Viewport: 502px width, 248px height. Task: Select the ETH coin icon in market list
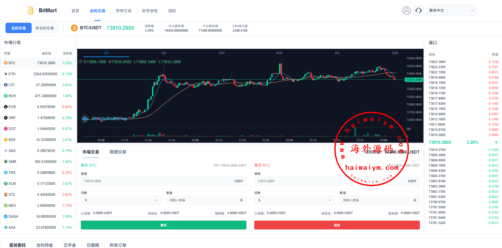(x=6, y=74)
